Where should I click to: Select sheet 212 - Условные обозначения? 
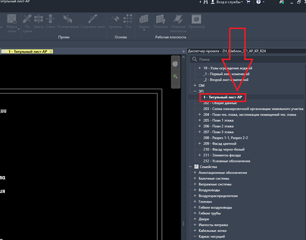point(227,161)
